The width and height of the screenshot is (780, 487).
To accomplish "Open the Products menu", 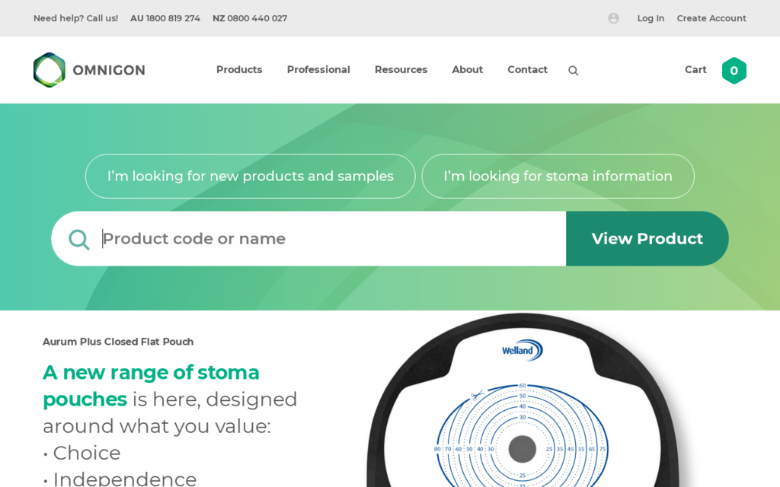I will coord(239,70).
